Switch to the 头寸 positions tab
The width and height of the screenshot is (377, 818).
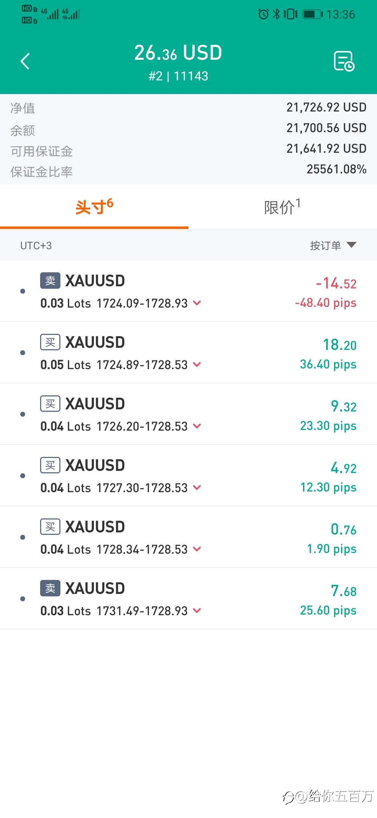[x=94, y=207]
